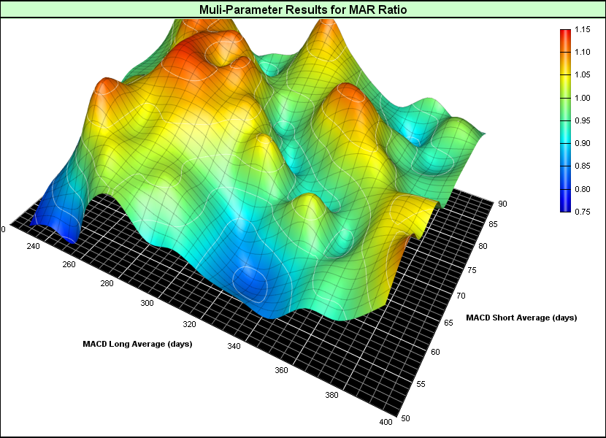Click the 1.05 value on the color legend
606x438 pixels.
(582, 75)
